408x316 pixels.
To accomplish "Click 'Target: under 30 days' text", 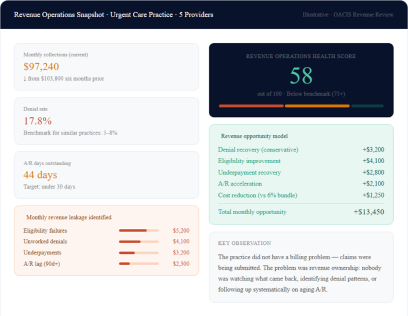I will pos(49,187).
